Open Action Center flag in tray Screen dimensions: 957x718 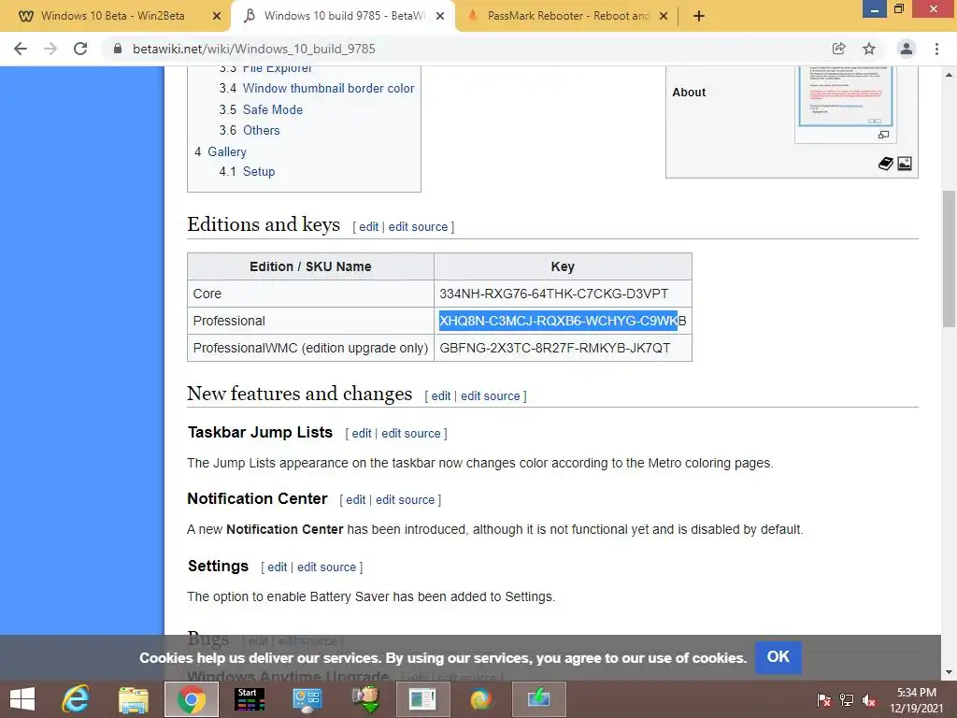(x=824, y=699)
